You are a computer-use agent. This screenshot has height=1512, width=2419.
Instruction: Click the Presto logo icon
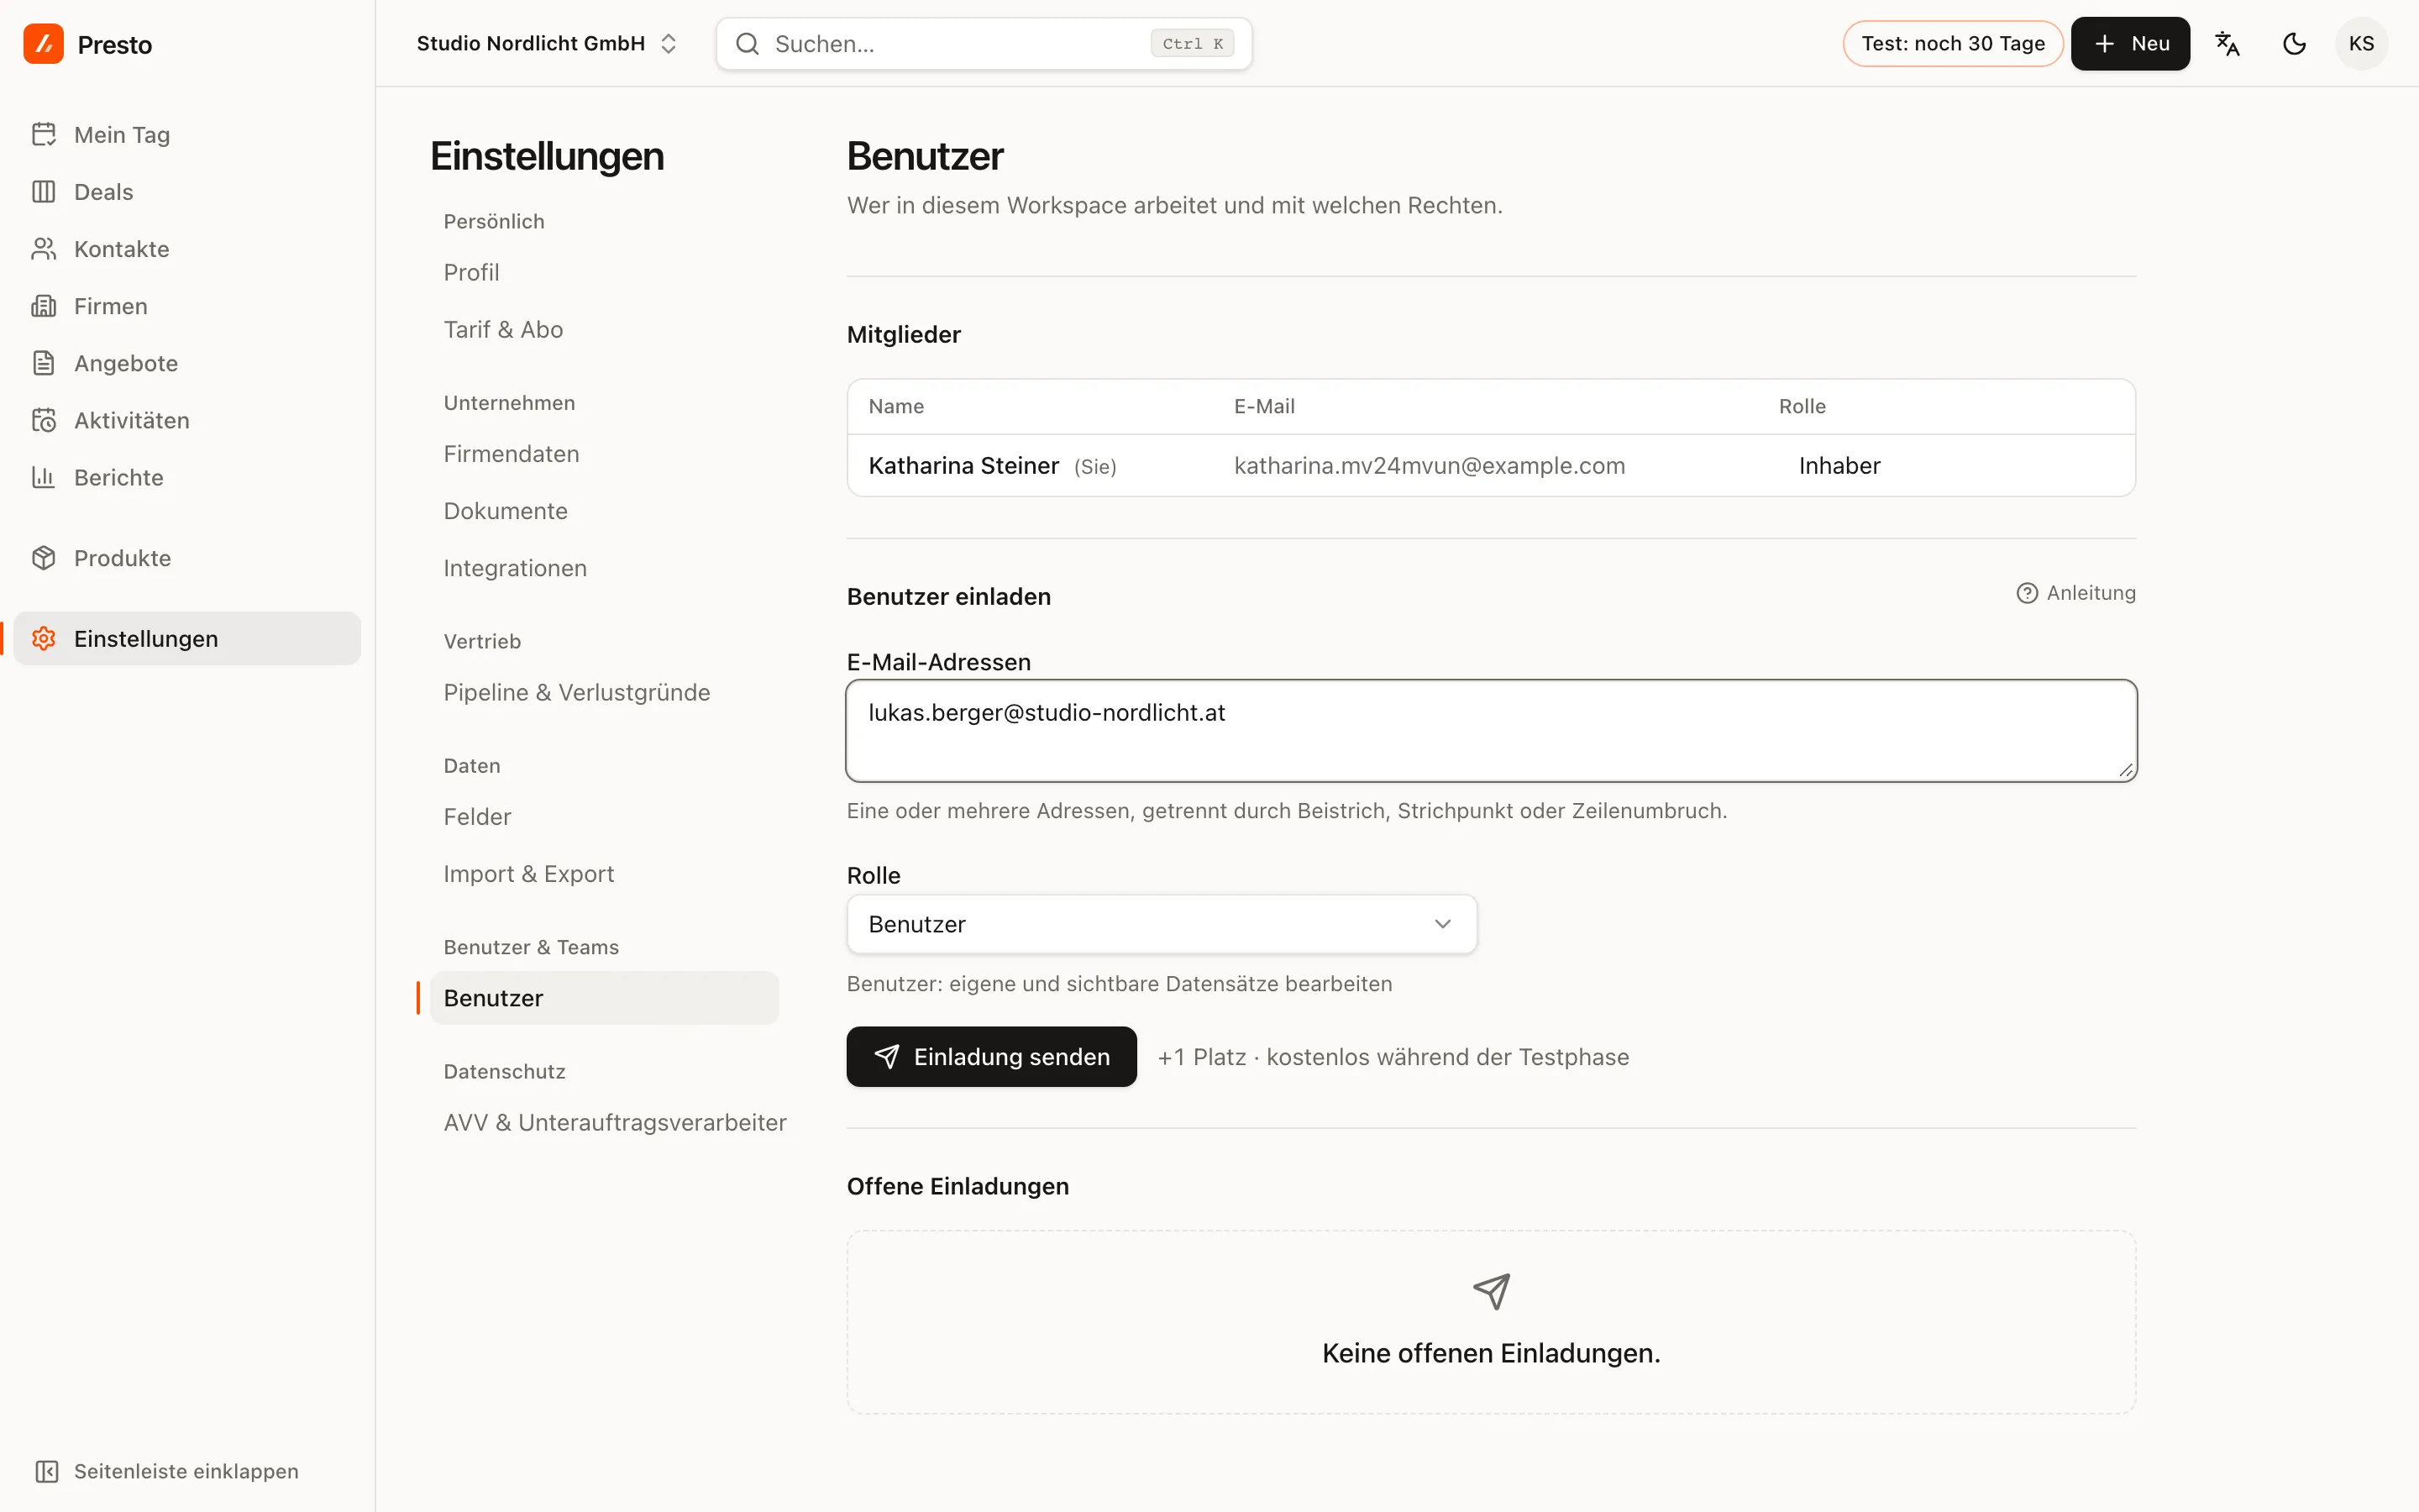point(43,44)
